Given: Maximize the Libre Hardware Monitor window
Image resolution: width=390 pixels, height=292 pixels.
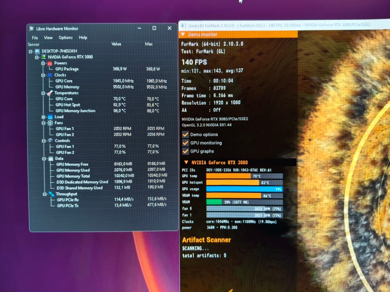Looking at the screenshot, I should pos(154,28).
